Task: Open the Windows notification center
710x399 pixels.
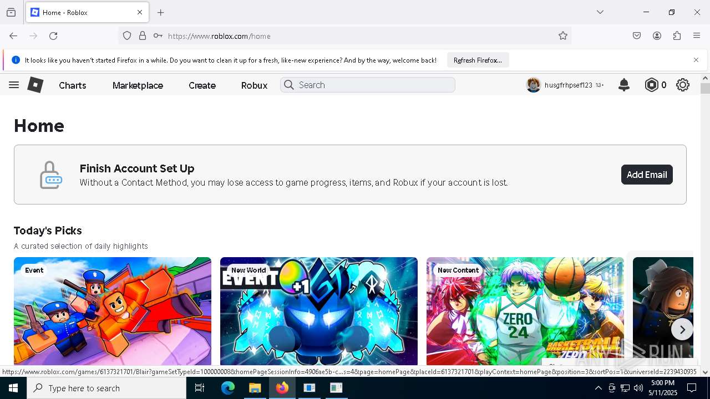Action: click(692, 388)
